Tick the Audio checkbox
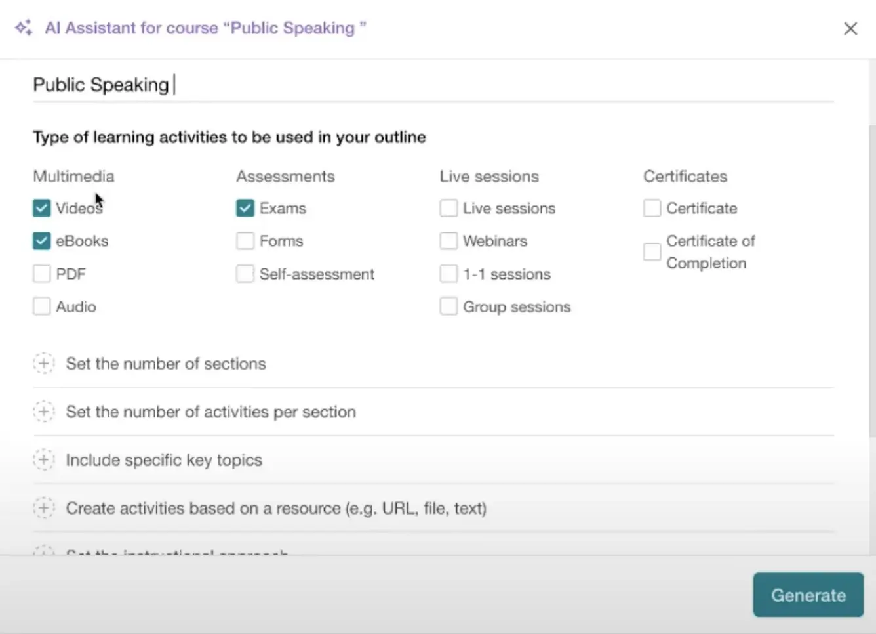 42,306
